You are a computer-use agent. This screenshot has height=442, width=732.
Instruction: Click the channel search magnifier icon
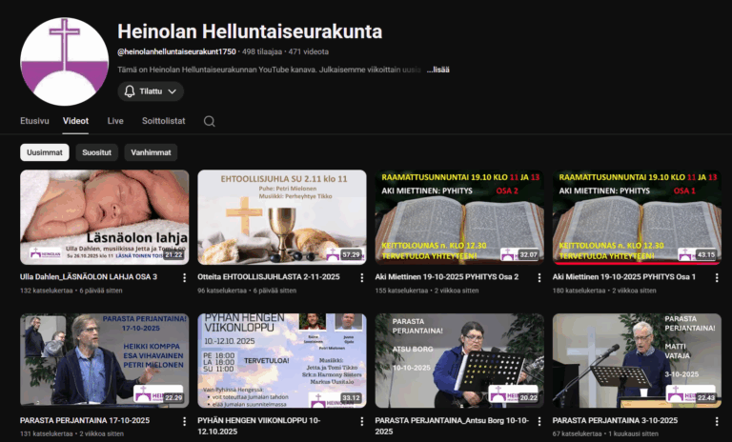click(209, 121)
